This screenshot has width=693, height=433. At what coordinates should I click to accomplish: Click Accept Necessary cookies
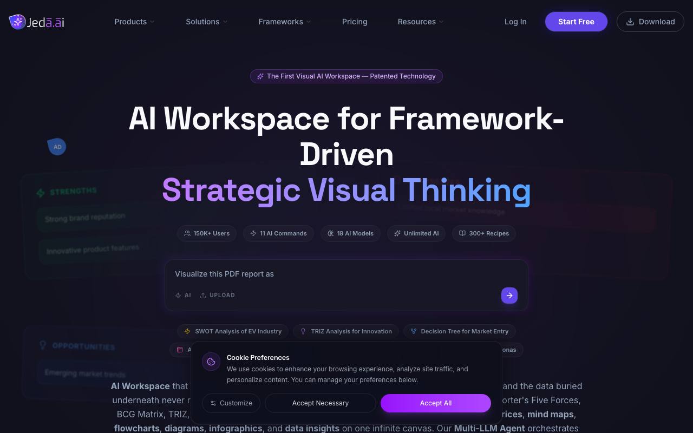(x=321, y=403)
